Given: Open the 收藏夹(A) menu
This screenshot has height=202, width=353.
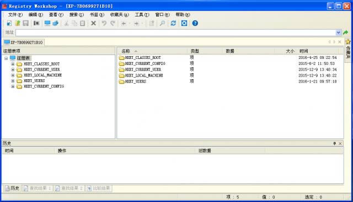Looking at the screenshot, I should [119, 15].
